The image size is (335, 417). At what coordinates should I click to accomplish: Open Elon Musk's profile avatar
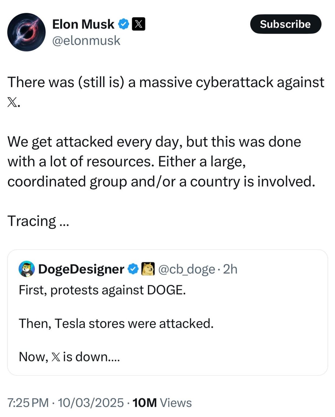coord(26,32)
